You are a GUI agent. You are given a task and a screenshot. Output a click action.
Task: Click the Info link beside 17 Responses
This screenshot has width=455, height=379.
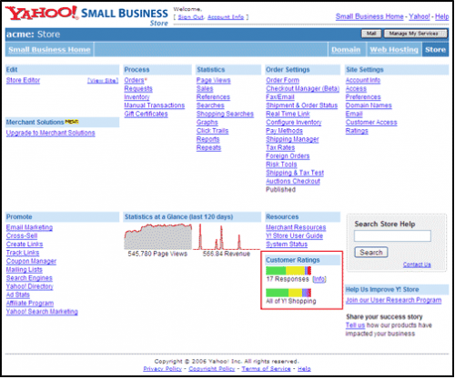[x=319, y=279]
